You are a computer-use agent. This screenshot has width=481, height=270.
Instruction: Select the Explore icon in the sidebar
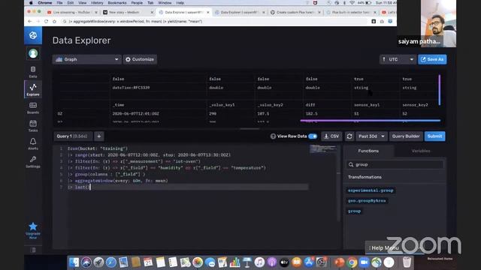tap(33, 90)
